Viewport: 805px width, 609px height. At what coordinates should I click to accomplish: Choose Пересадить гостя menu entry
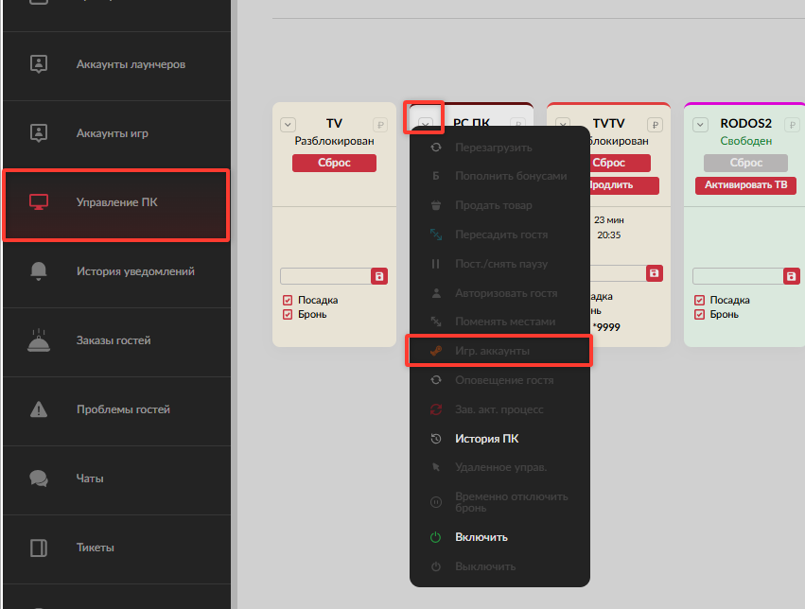499,235
